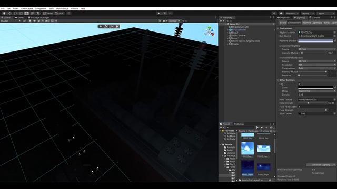Select Directional Light in Hierarchy
The image size is (337, 189).
240,27
